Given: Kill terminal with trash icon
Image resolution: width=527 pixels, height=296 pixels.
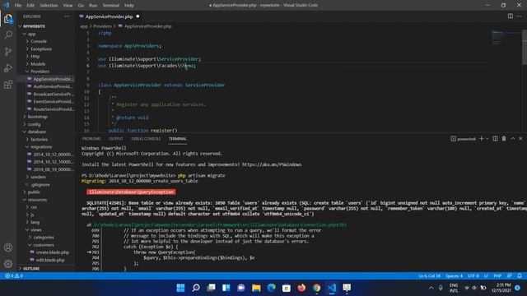Looking at the screenshot, I should pyautogui.click(x=504, y=139).
